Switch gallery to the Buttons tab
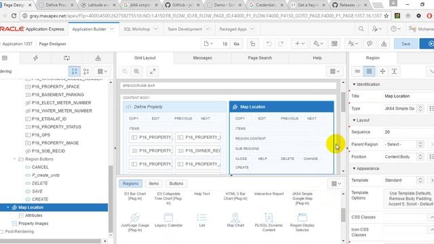Viewport: 434px width, 244px height. point(176,184)
